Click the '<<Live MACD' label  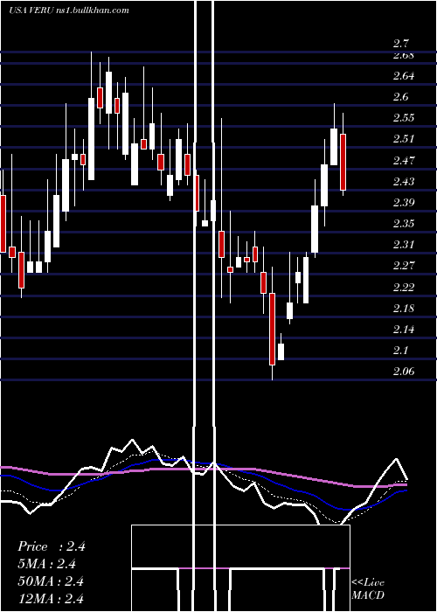368,588
